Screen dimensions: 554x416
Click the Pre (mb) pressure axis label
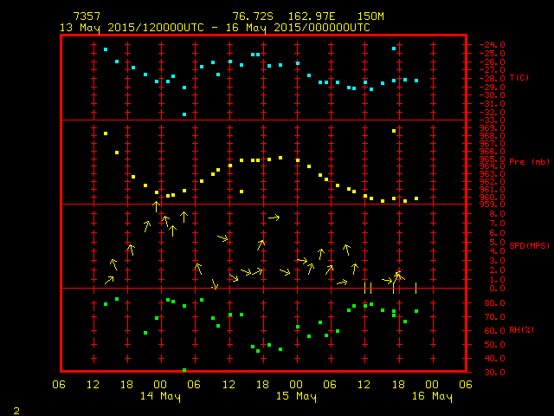coord(529,162)
